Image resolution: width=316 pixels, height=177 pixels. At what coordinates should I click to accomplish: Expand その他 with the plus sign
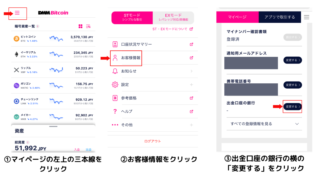(191, 125)
